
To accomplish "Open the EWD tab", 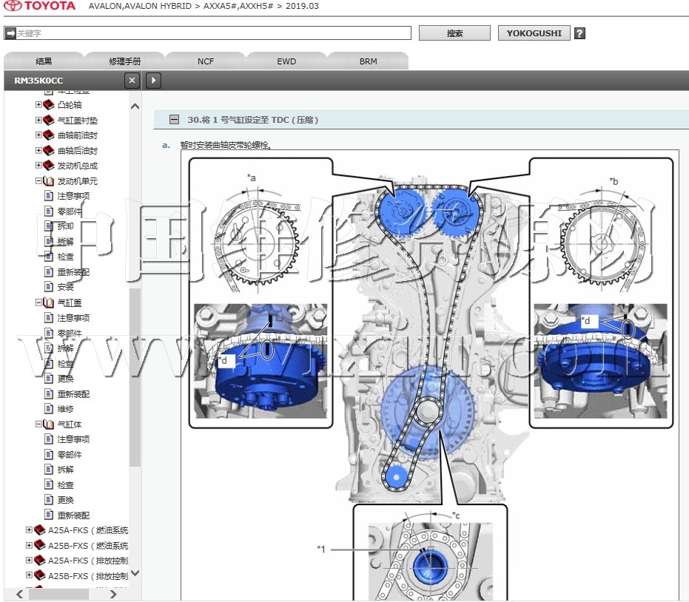I will 286,61.
